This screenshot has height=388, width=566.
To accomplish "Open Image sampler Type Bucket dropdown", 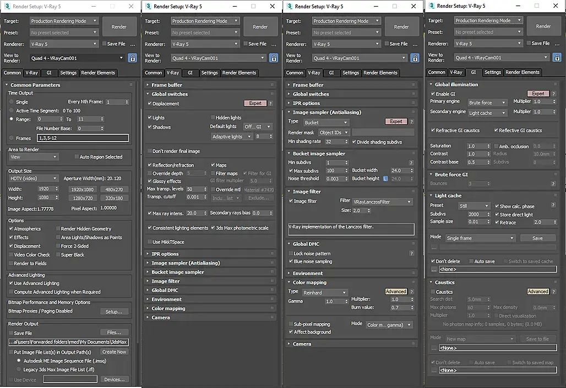I will (x=325, y=122).
